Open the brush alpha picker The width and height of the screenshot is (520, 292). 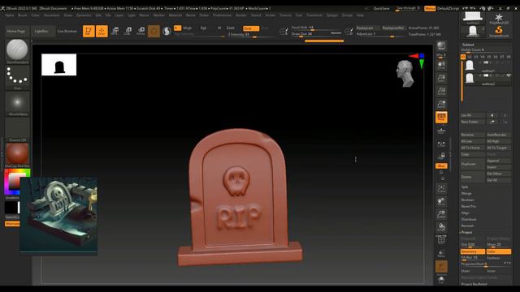pos(17,103)
